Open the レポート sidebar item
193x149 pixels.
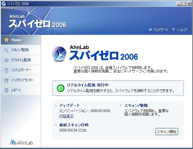[21, 90]
